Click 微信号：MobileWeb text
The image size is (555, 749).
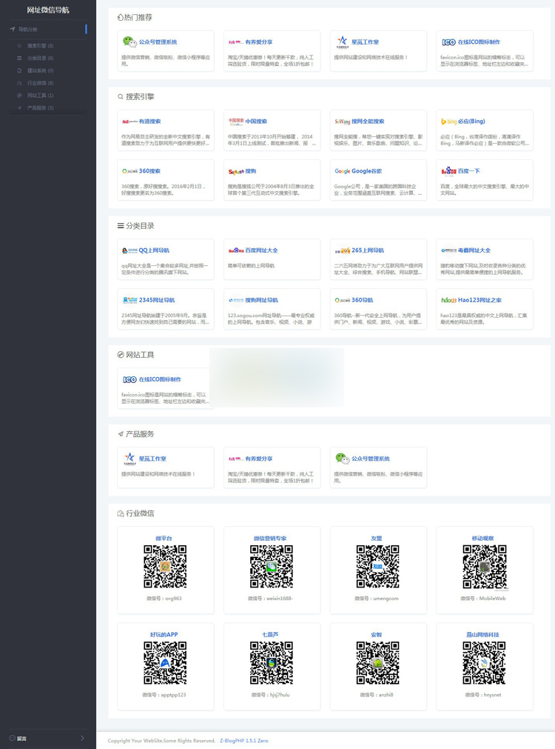(483, 599)
